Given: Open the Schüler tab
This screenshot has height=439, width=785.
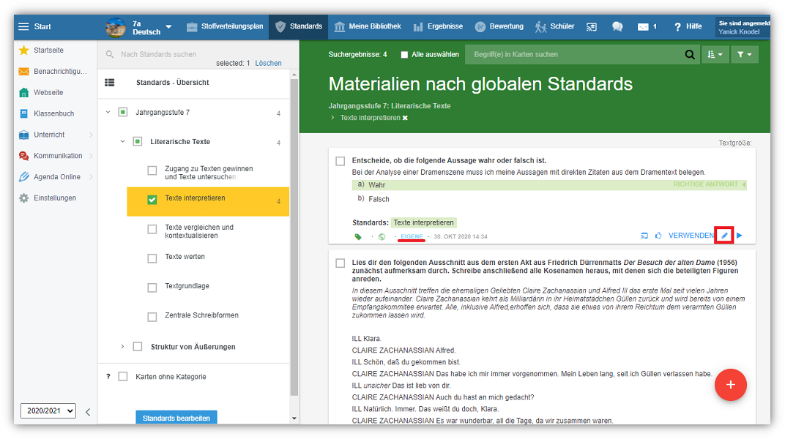Looking at the screenshot, I should click(554, 26).
